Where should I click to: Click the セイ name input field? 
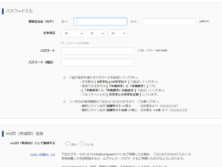pyautogui.click(x=100, y=22)
